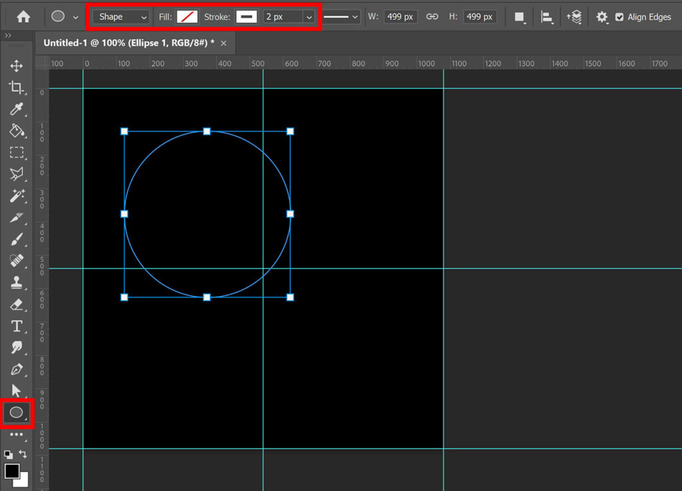The image size is (682, 491).
Task: Select the Eyedropper tool
Action: 17,109
